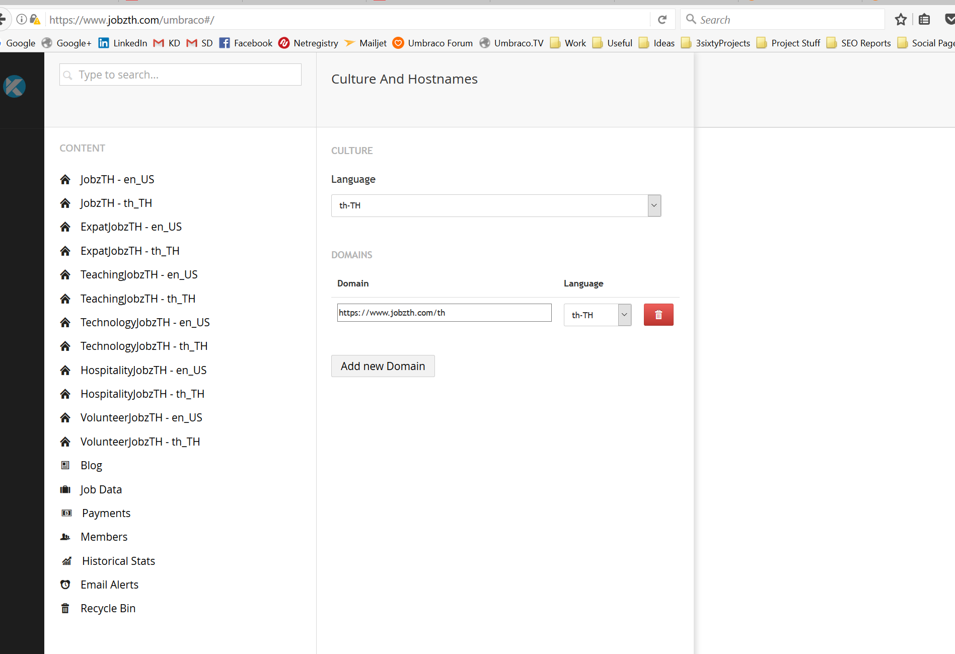
Task: Click the home icon beside JobzTH - th_TH
Action: coord(65,203)
